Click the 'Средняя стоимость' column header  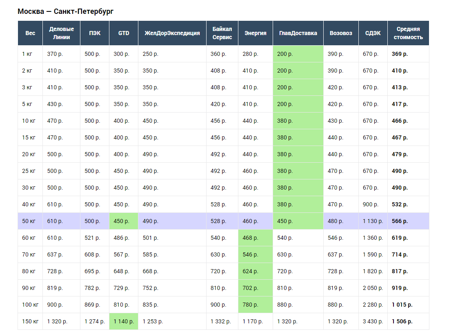point(408,33)
